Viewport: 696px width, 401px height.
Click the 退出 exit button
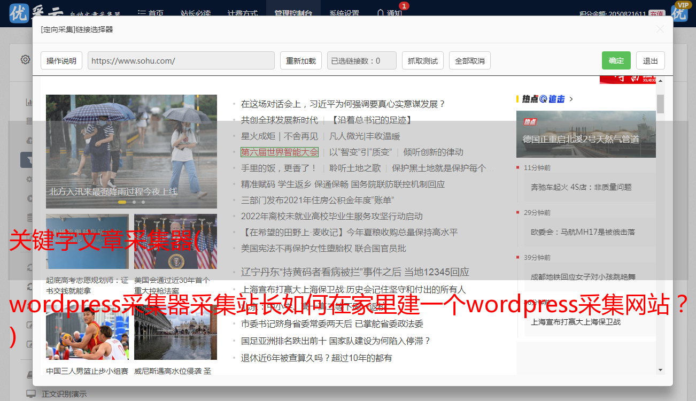point(650,60)
